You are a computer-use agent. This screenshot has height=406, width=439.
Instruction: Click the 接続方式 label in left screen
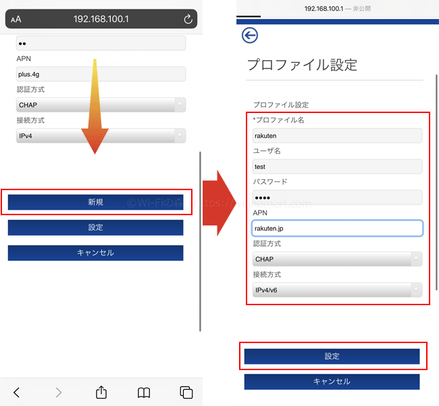30,120
